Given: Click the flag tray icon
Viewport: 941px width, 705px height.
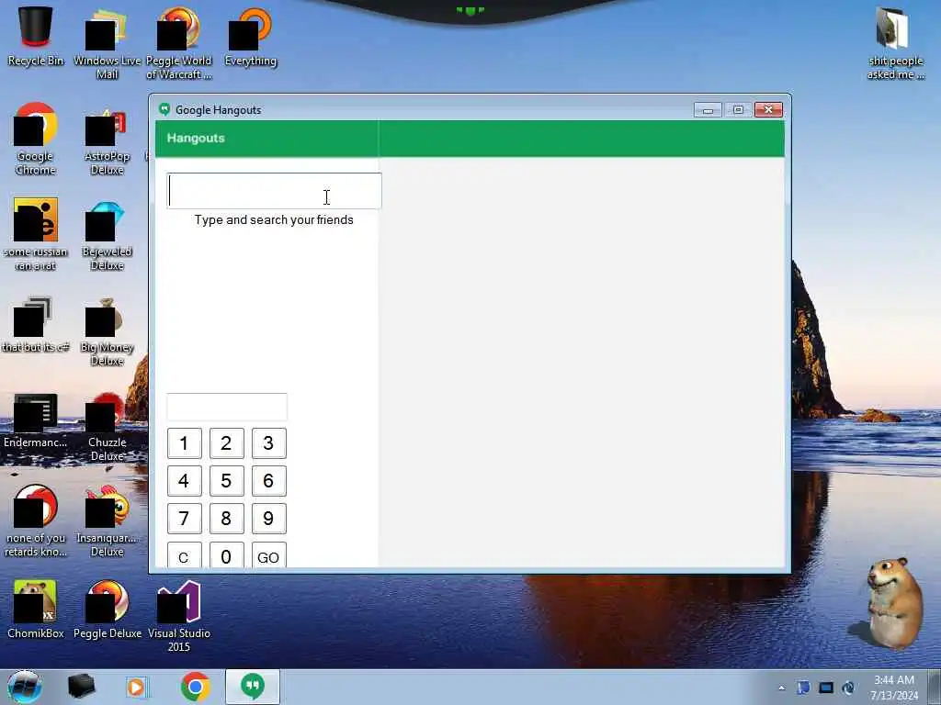Looking at the screenshot, I should click(x=803, y=688).
